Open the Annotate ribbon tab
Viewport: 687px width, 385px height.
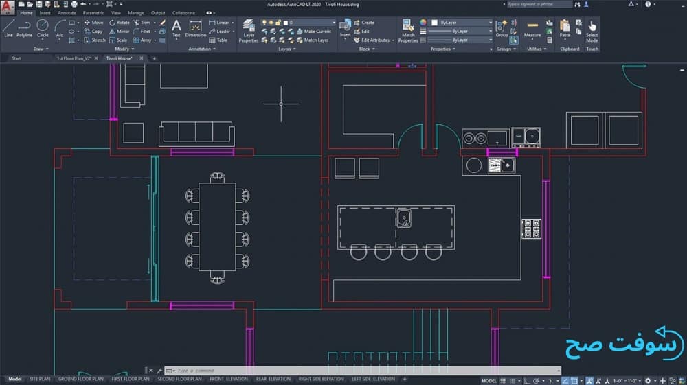pos(67,13)
